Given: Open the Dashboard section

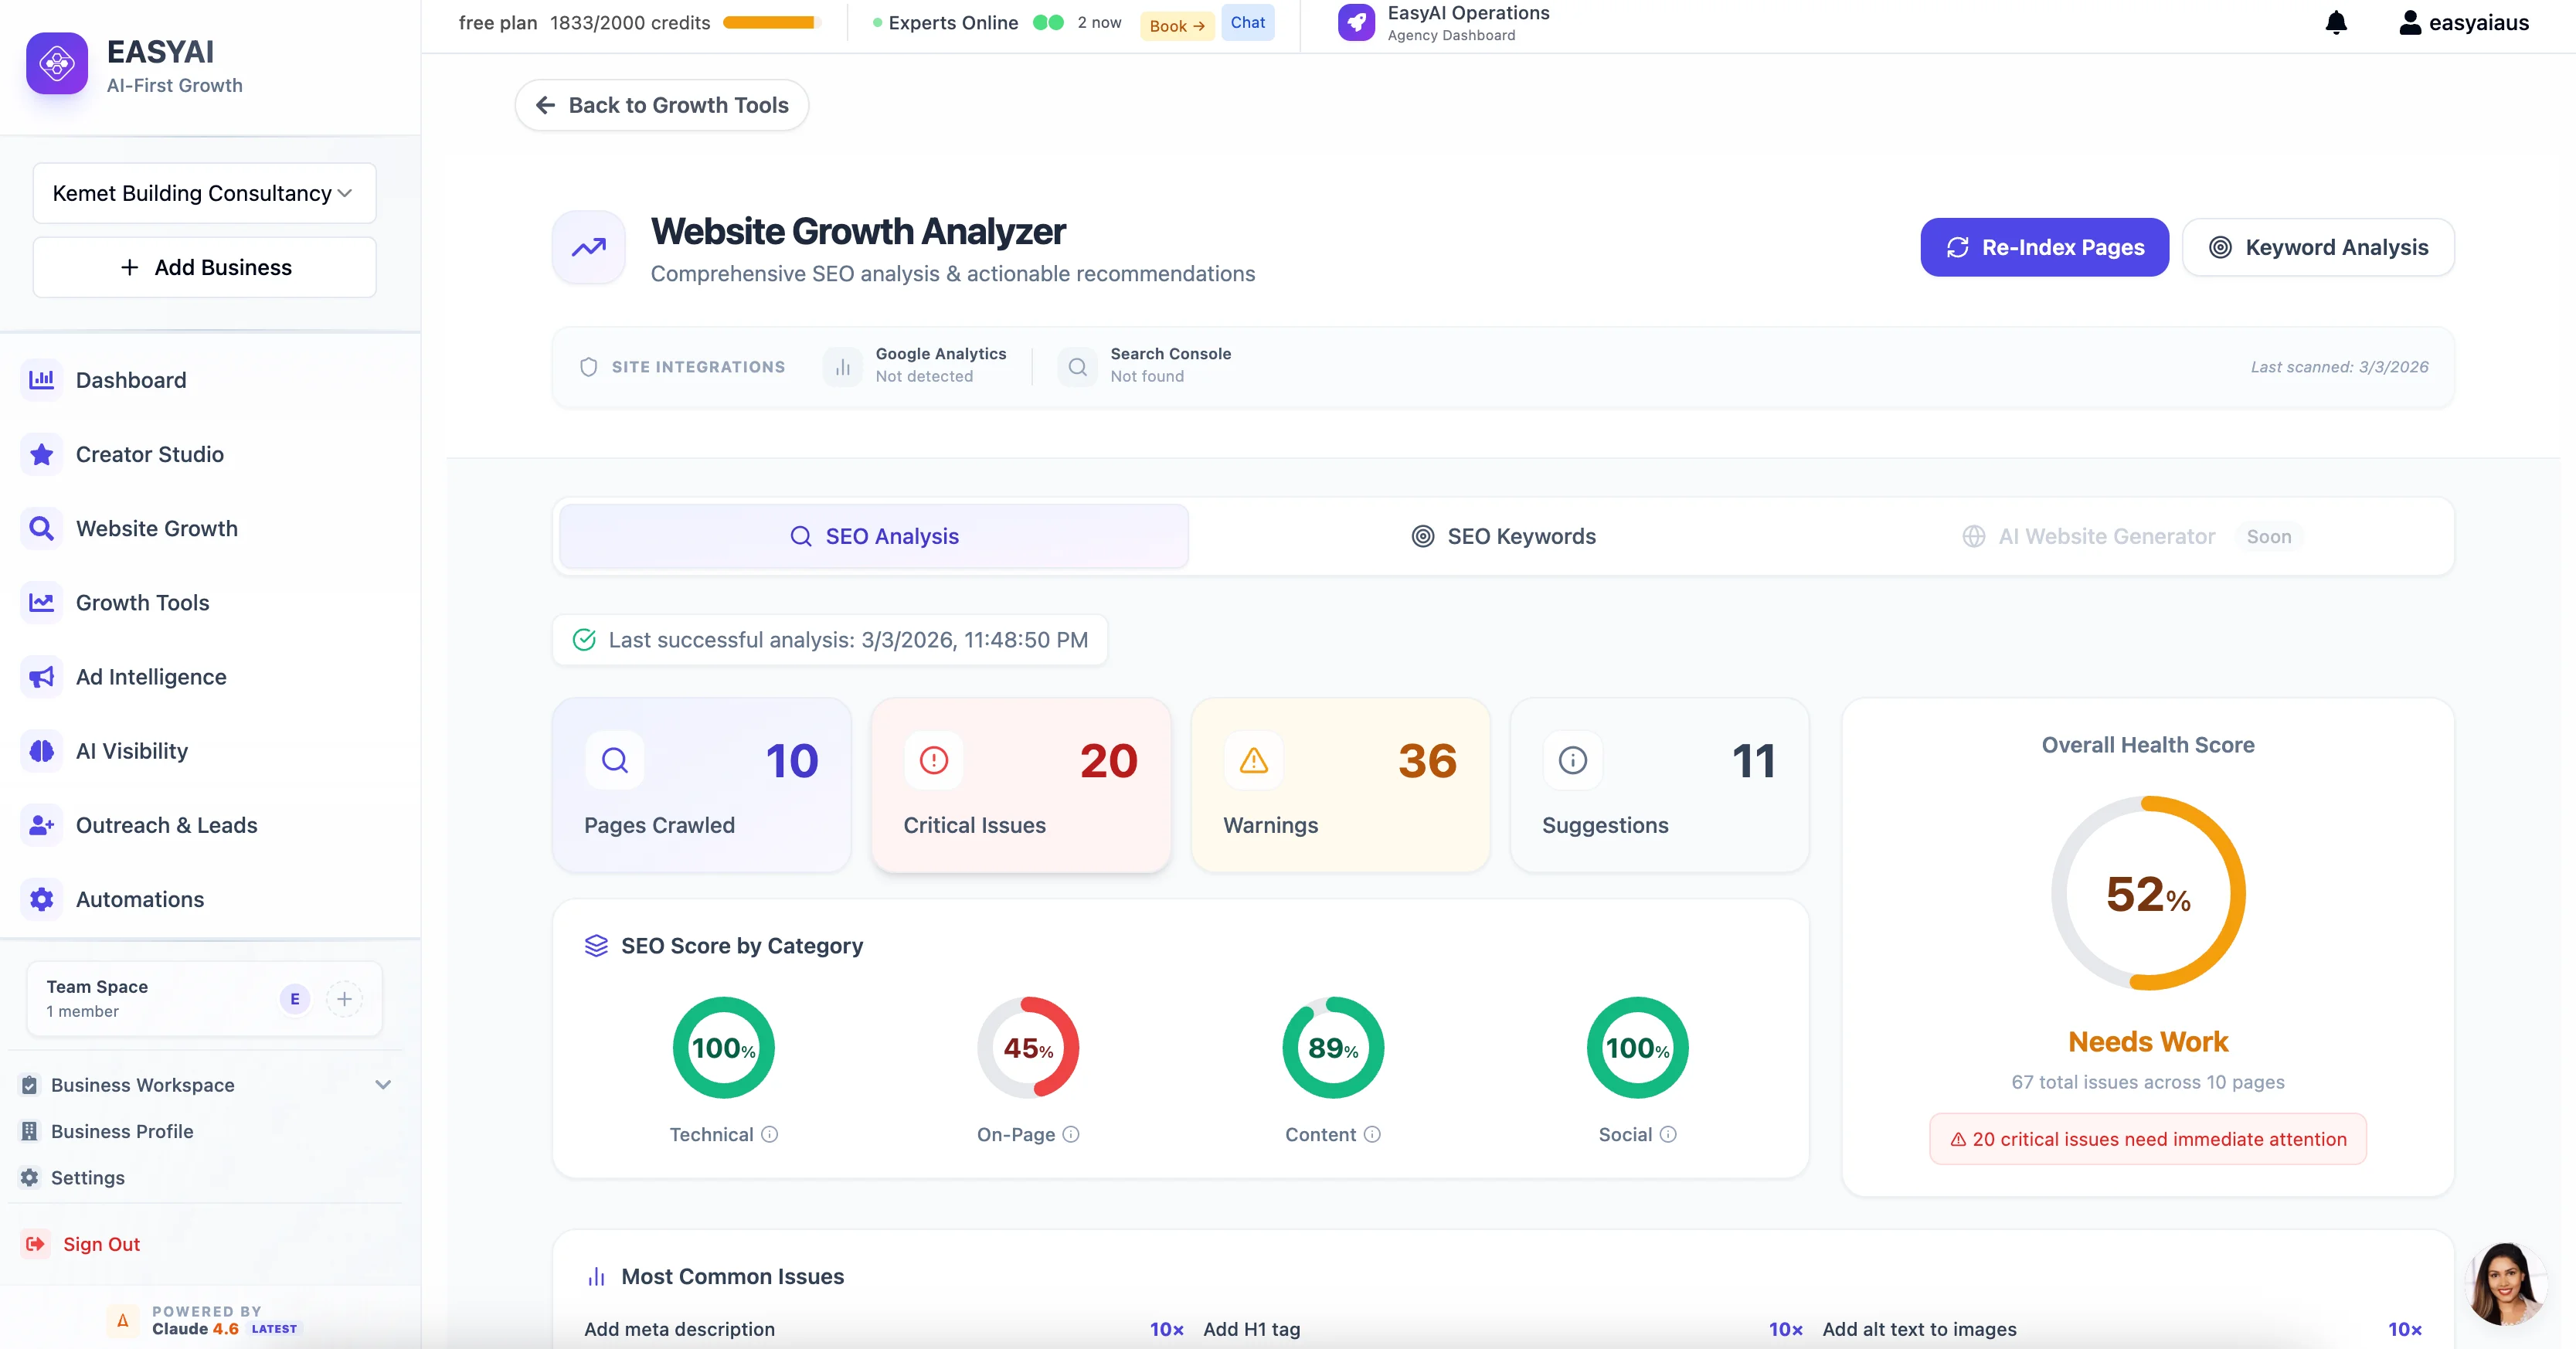Looking at the screenshot, I should point(131,380).
